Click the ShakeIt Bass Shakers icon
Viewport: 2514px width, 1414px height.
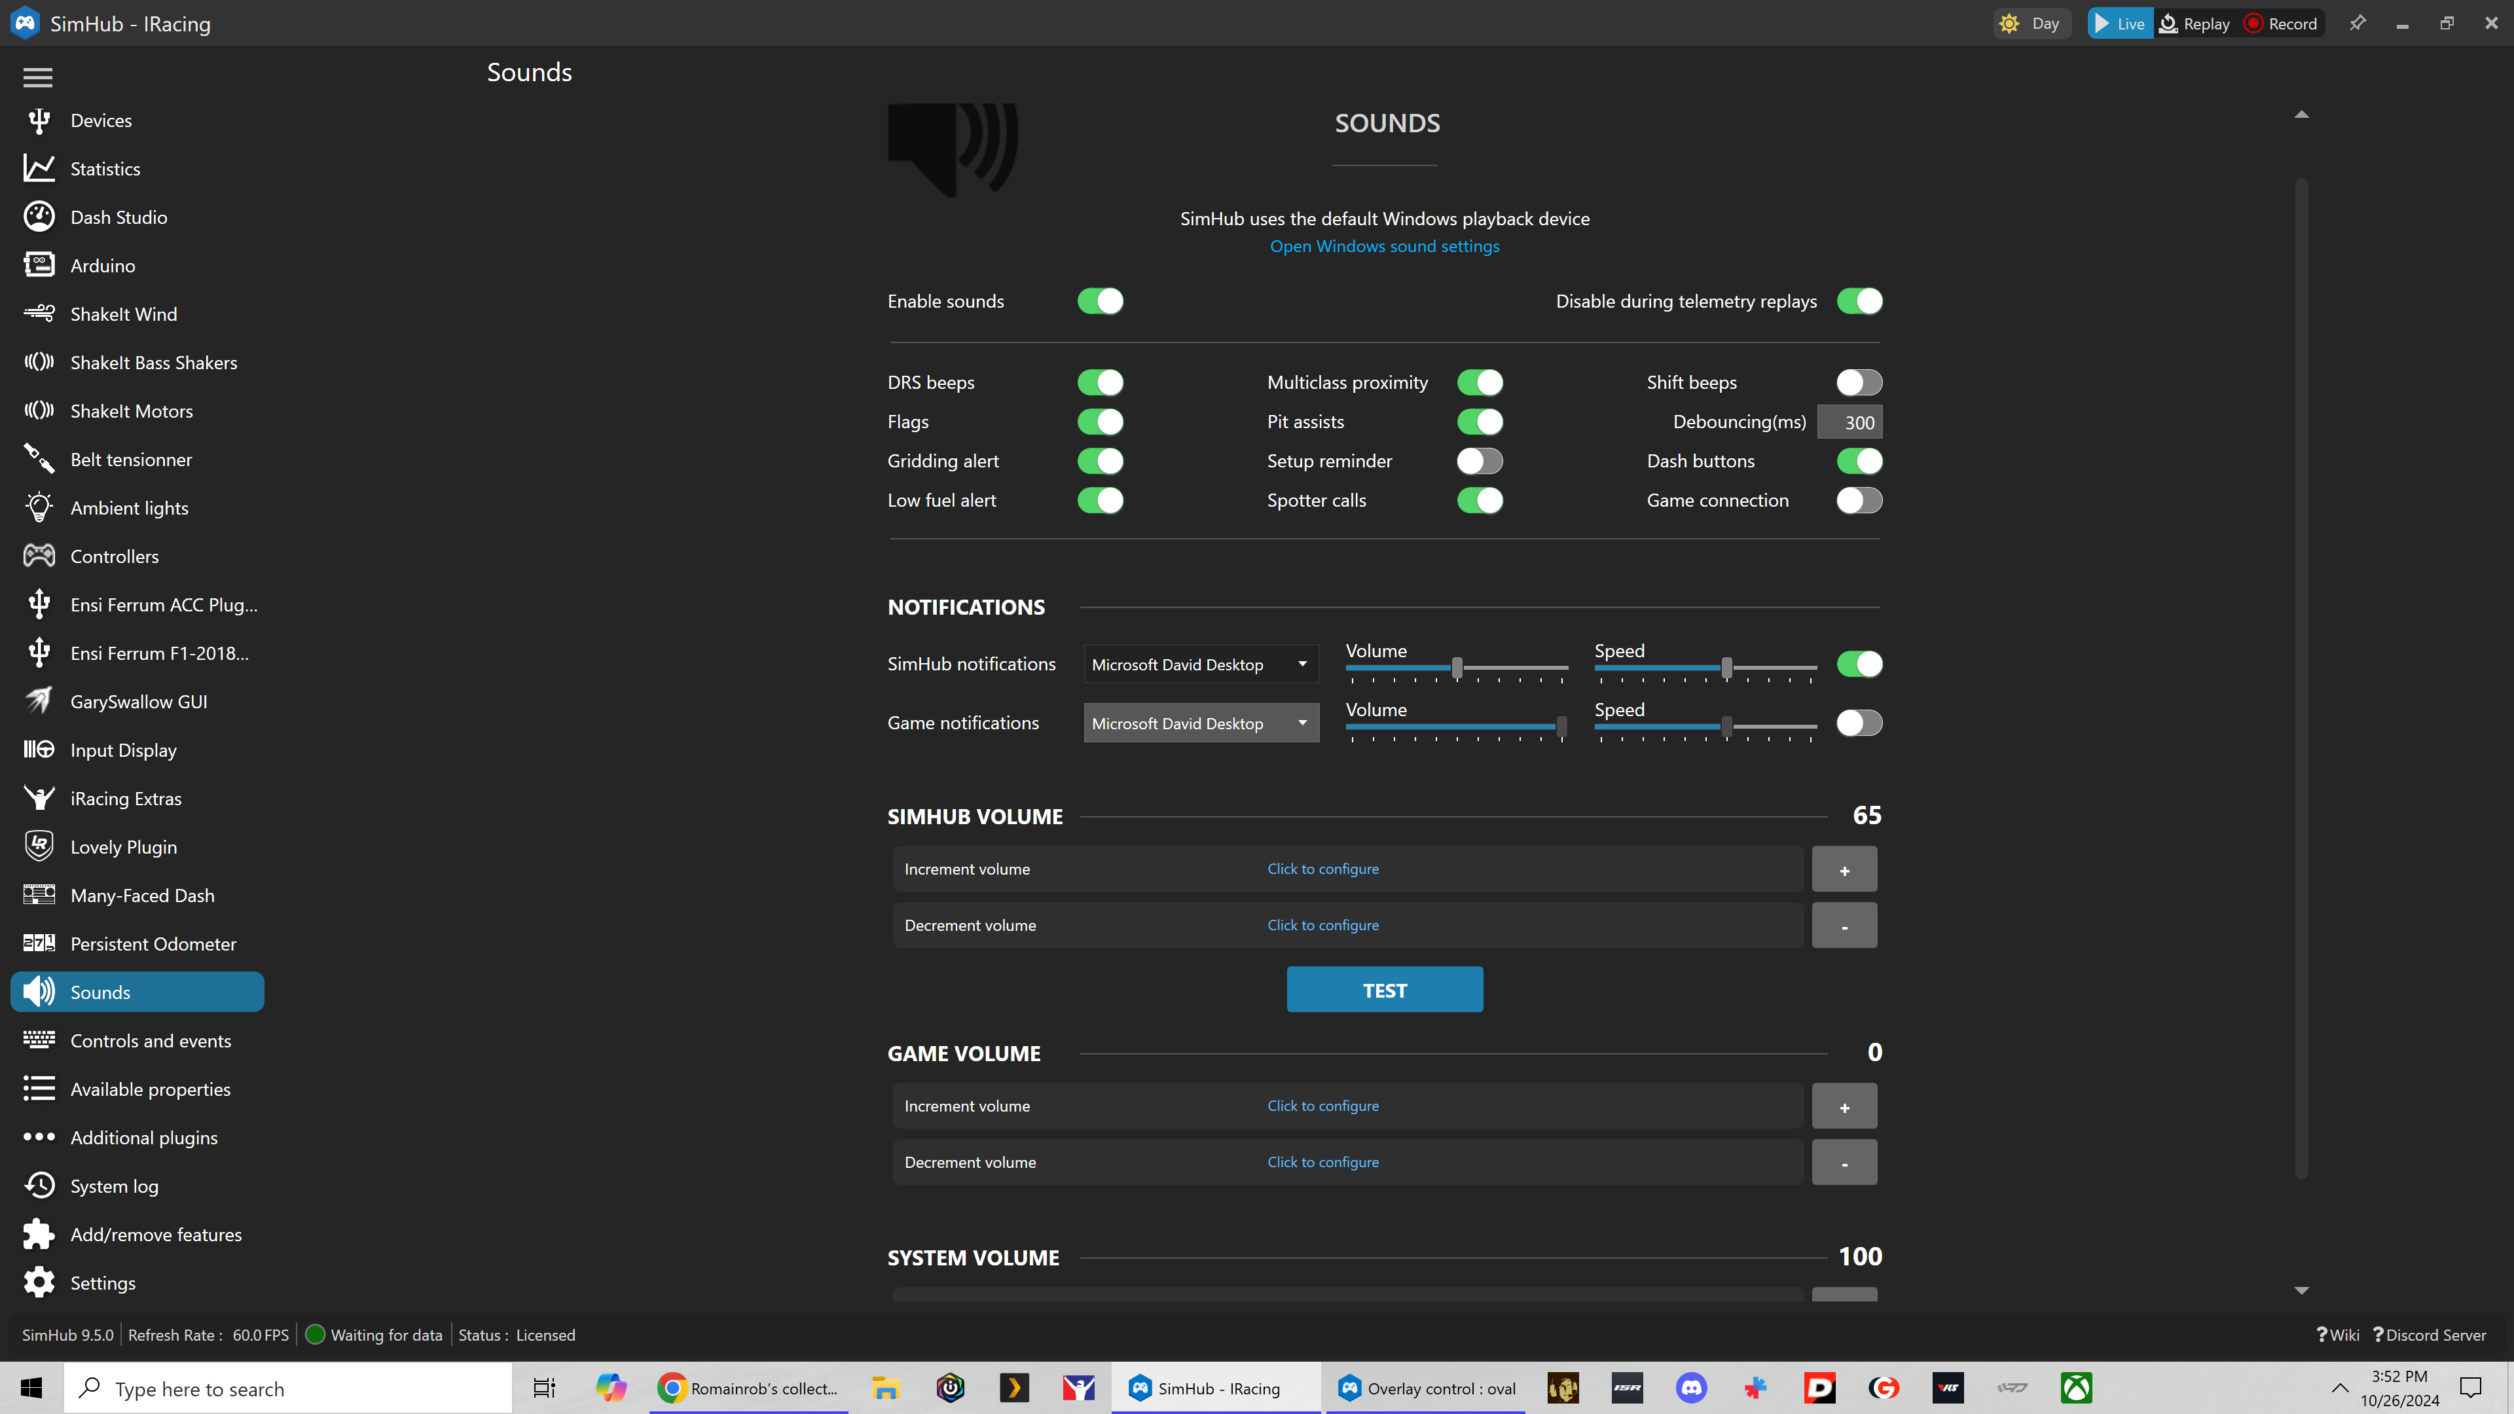(x=39, y=362)
